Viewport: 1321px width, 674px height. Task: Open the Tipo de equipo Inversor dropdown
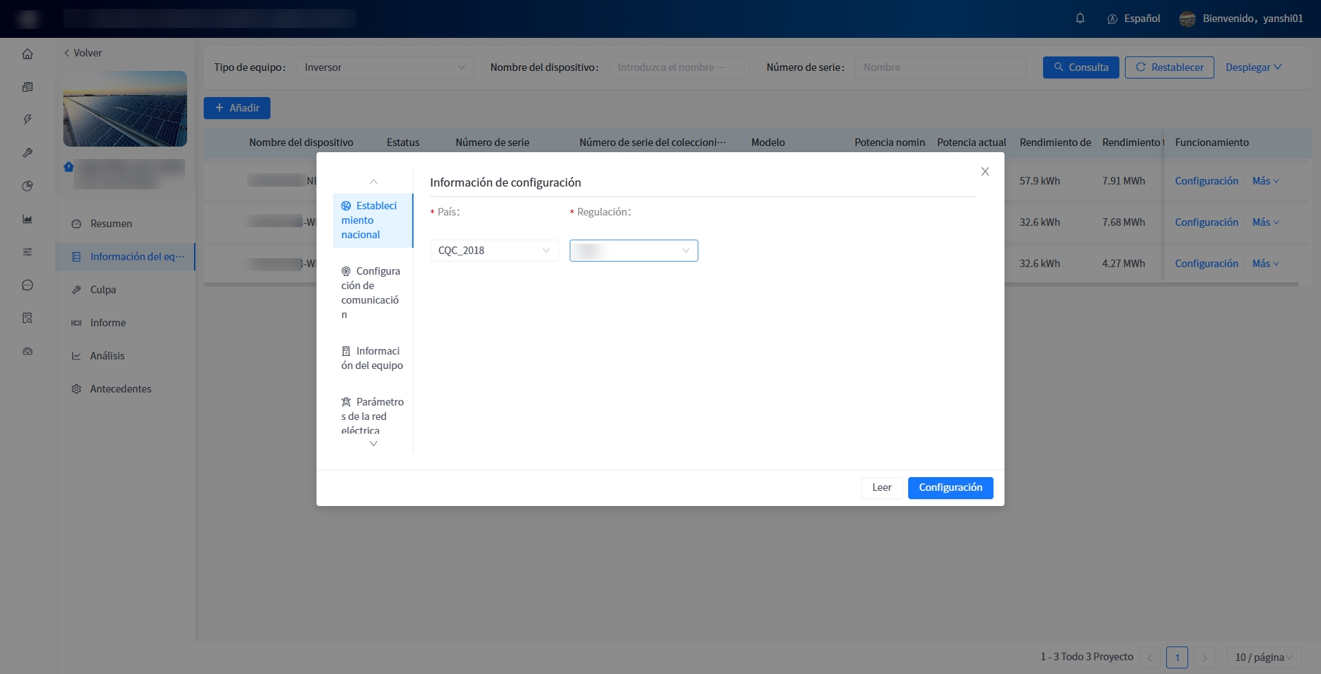click(385, 67)
